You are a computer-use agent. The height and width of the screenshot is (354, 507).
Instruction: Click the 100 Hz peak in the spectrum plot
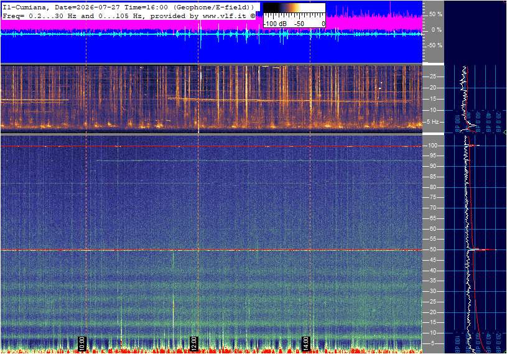tap(473, 146)
